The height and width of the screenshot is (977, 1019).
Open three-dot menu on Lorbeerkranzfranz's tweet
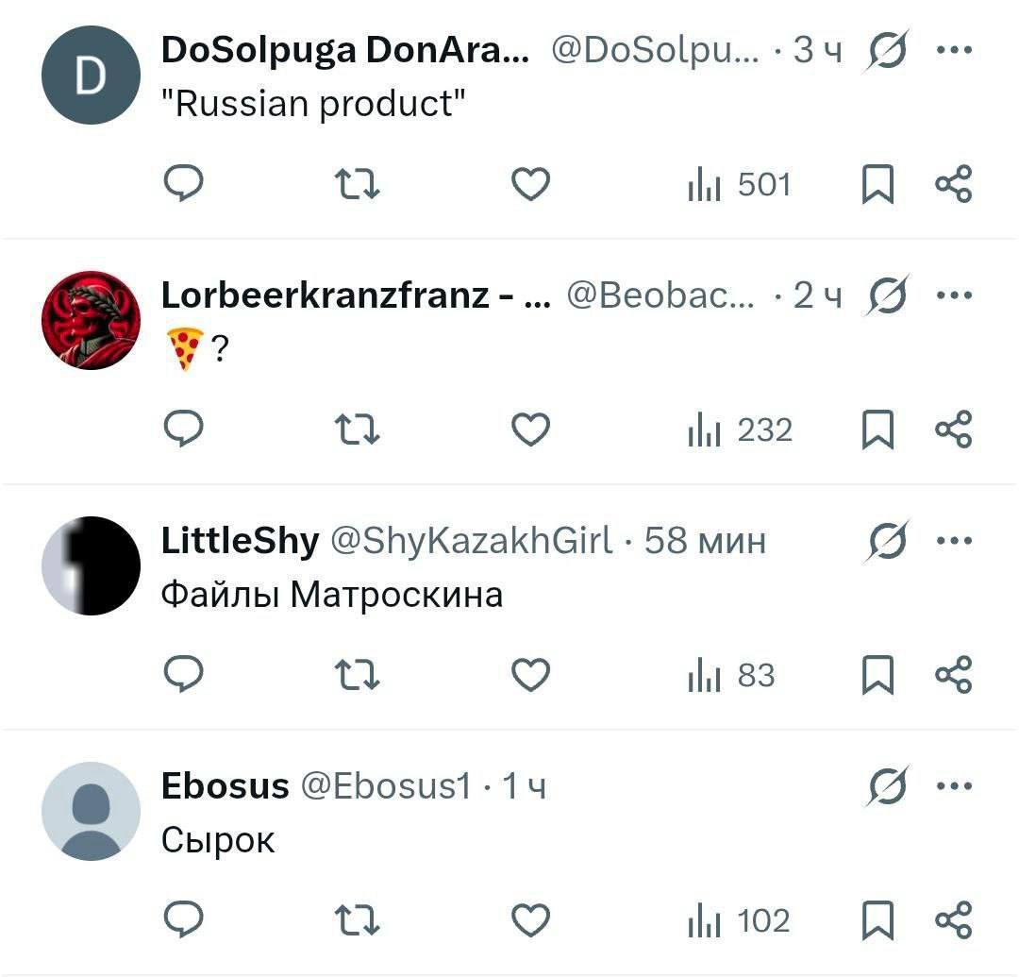(955, 295)
